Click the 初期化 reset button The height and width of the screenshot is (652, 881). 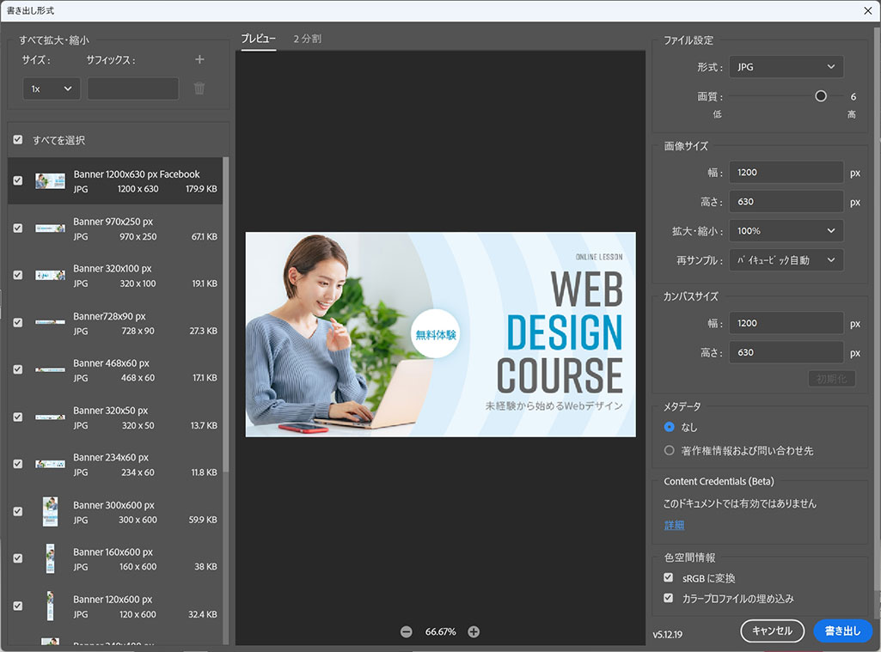tap(831, 379)
